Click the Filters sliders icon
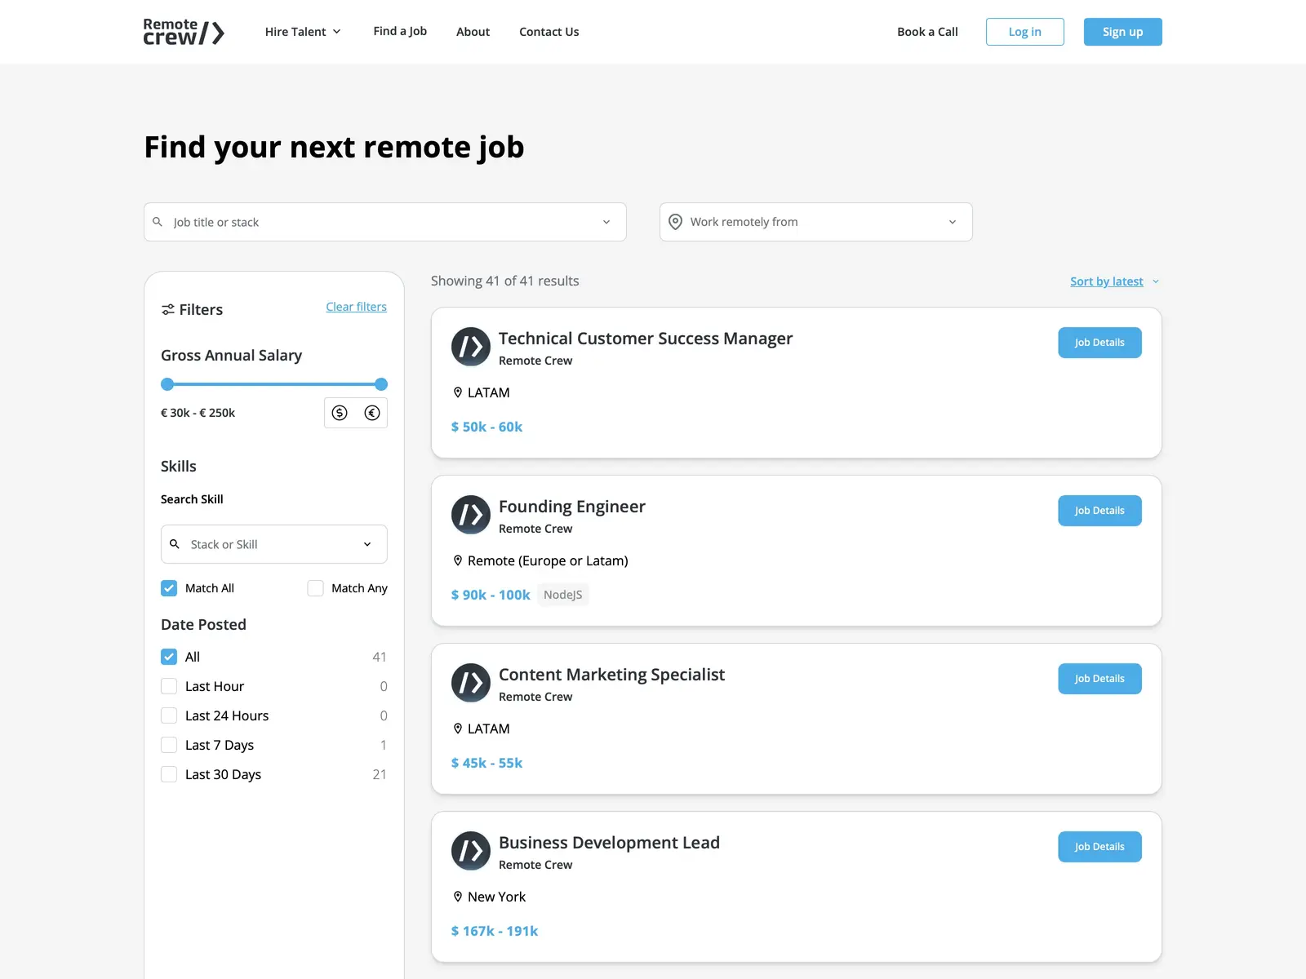 [x=168, y=309]
